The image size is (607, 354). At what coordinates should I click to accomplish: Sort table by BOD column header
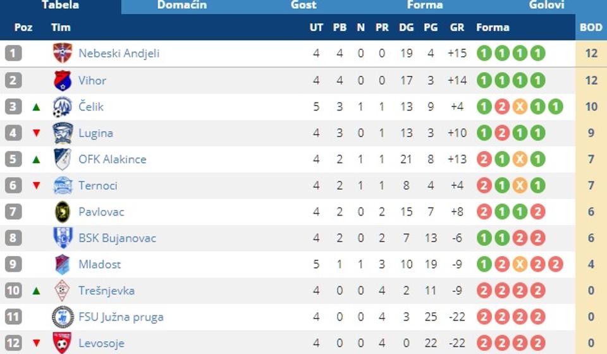click(591, 28)
